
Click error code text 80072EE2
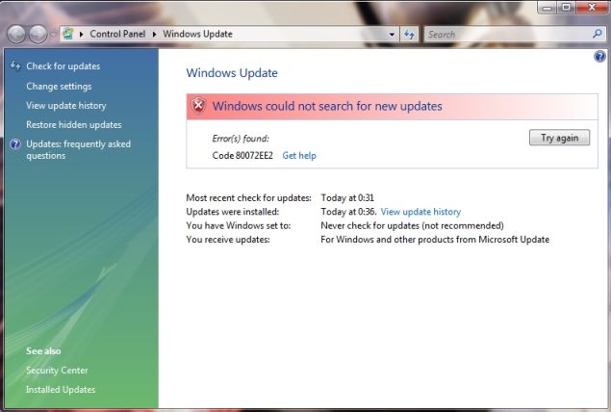tap(254, 156)
